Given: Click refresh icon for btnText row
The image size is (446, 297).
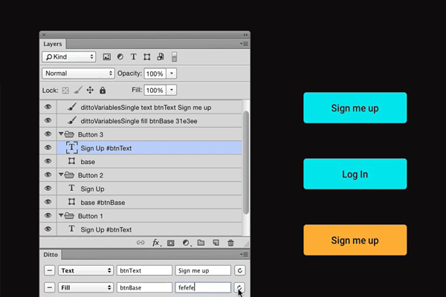Looking at the screenshot, I should point(240,270).
